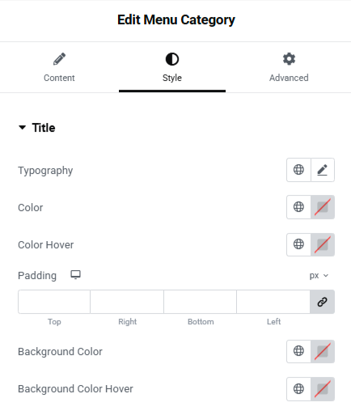Toggle the padding link-values chain icon
This screenshot has width=351, height=419.
click(323, 302)
